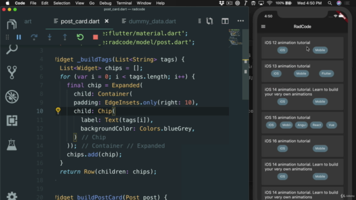Restart the debug session (green arrow)
Image resolution: width=356 pixels, height=200 pixels.
coord(80,37)
